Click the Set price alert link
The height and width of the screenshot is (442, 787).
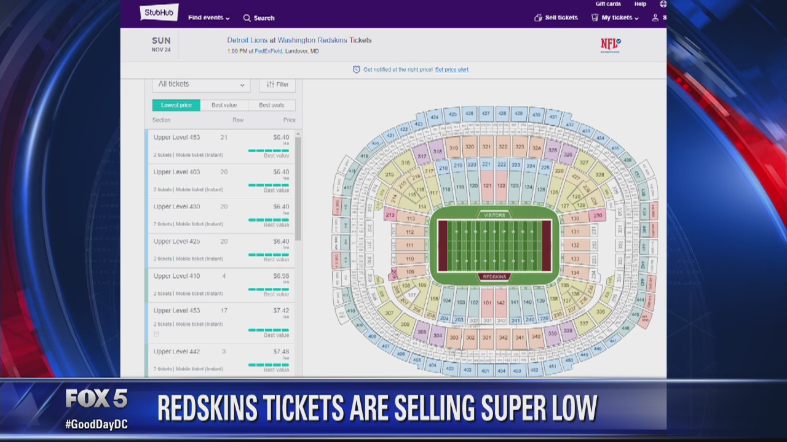pyautogui.click(x=451, y=69)
